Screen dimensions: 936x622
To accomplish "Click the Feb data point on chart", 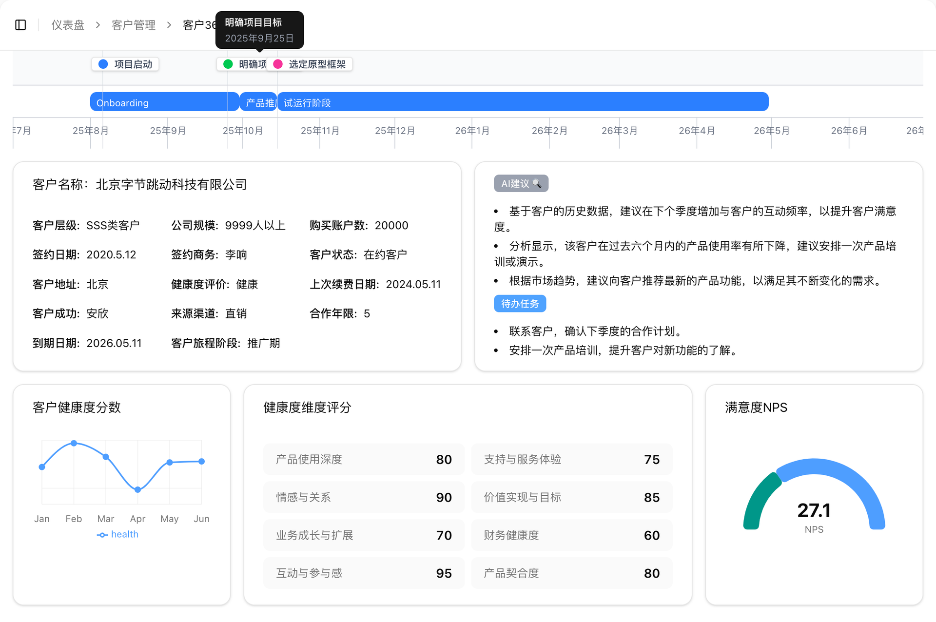I will 74,443.
